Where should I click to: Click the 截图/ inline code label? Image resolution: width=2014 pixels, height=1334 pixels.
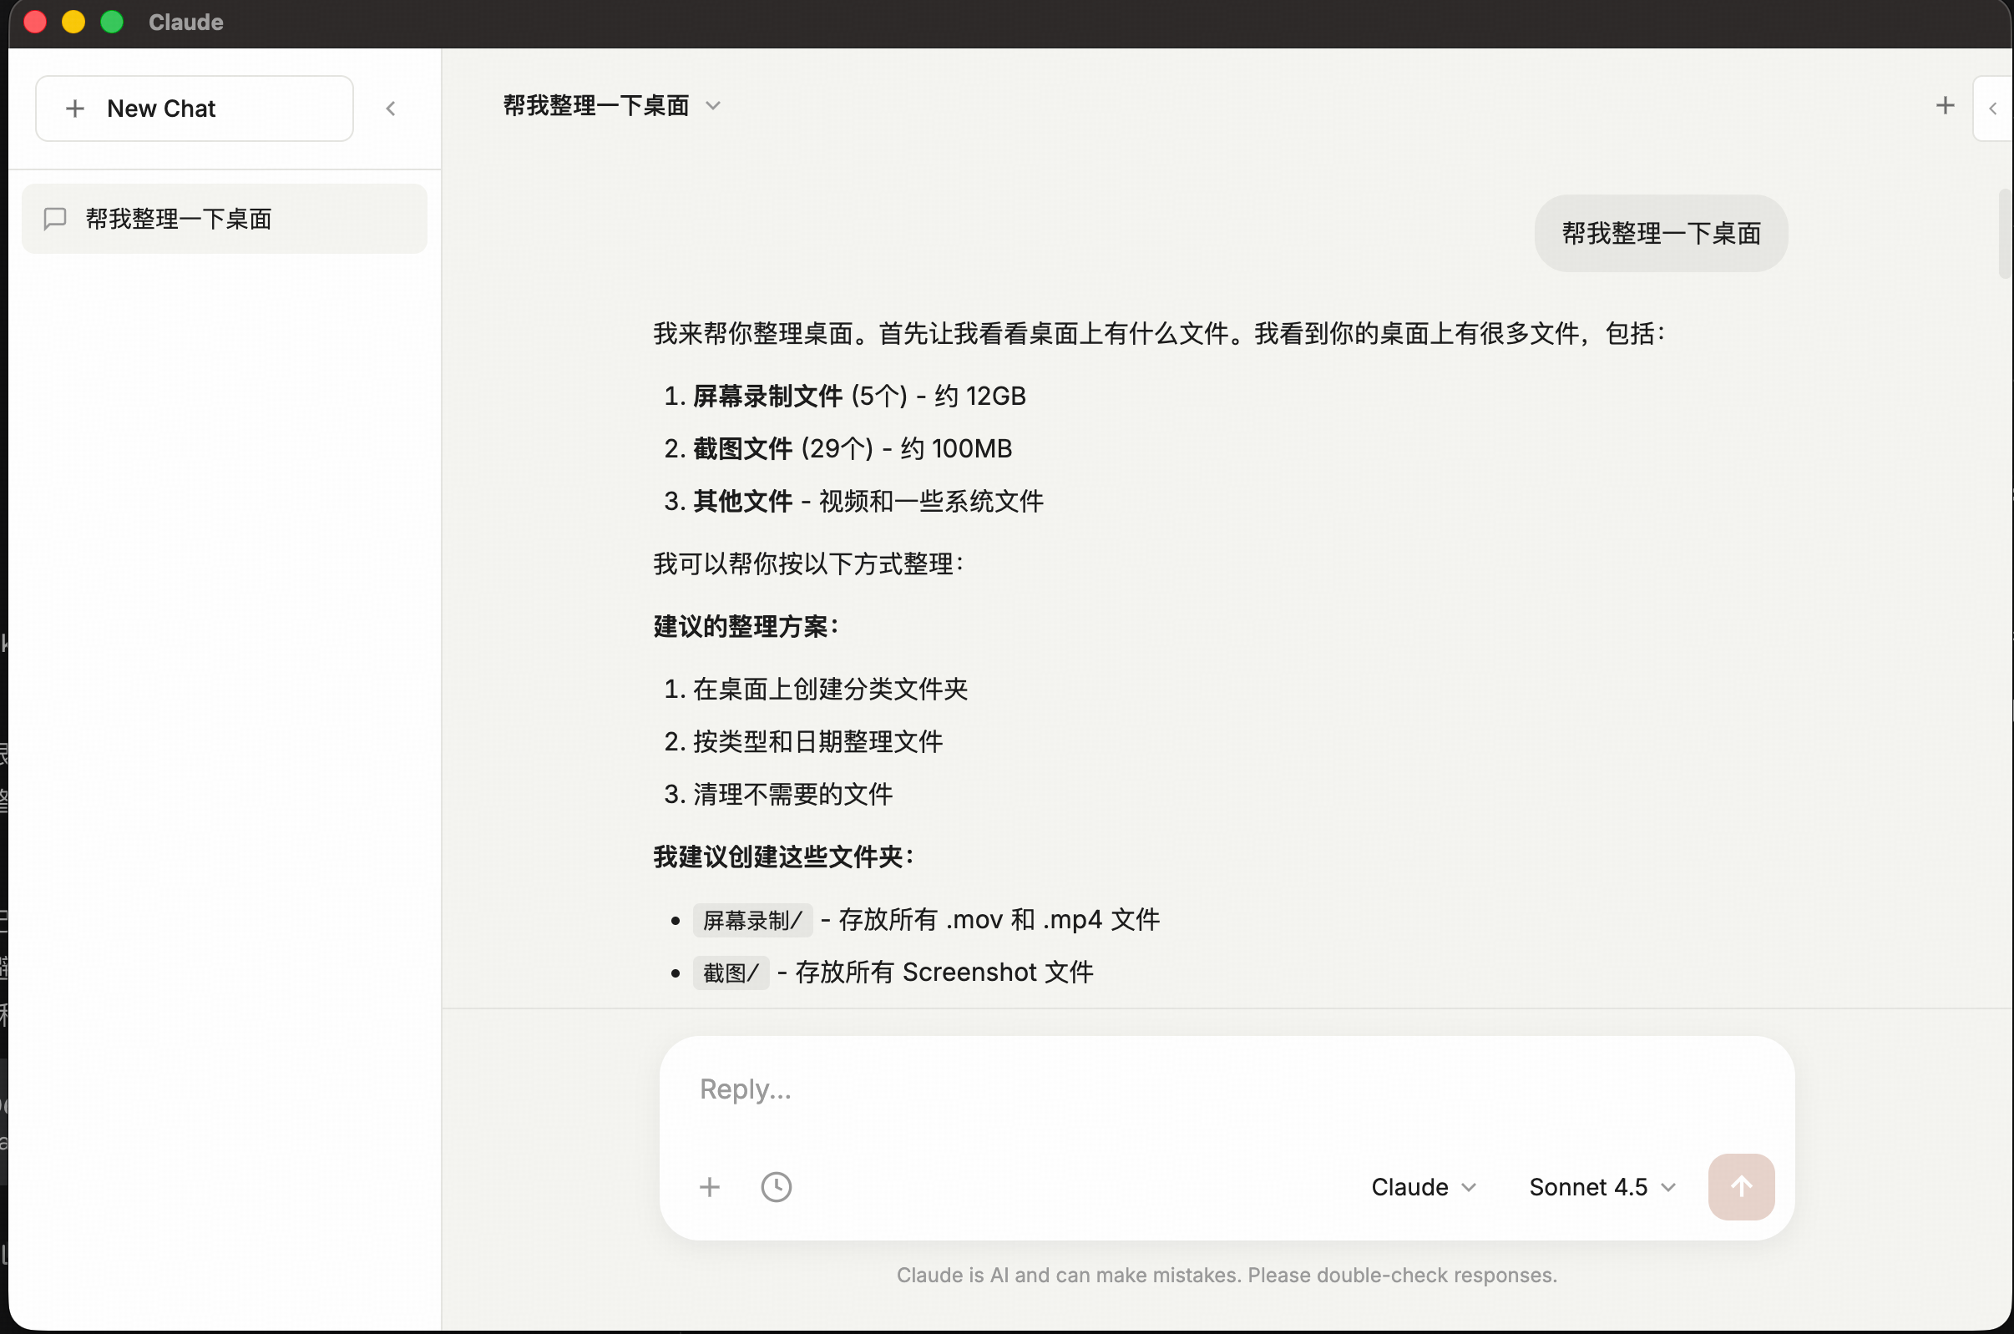tap(730, 973)
